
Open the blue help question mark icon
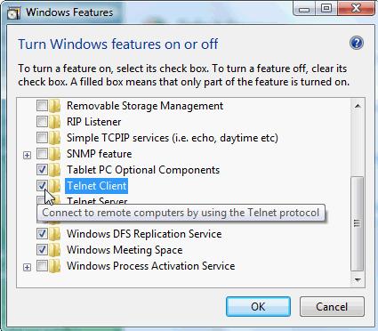pyautogui.click(x=357, y=44)
